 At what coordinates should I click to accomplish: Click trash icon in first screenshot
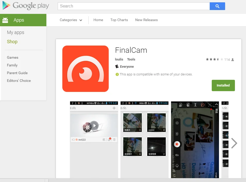pos(114,140)
